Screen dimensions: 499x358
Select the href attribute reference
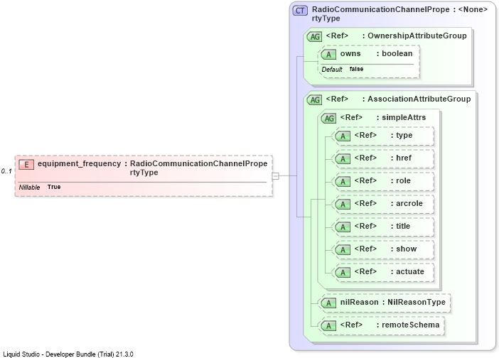pos(404,158)
